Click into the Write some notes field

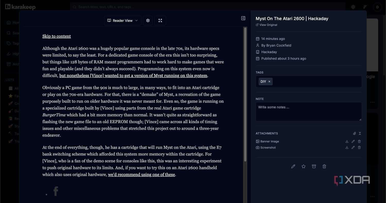coord(309,112)
